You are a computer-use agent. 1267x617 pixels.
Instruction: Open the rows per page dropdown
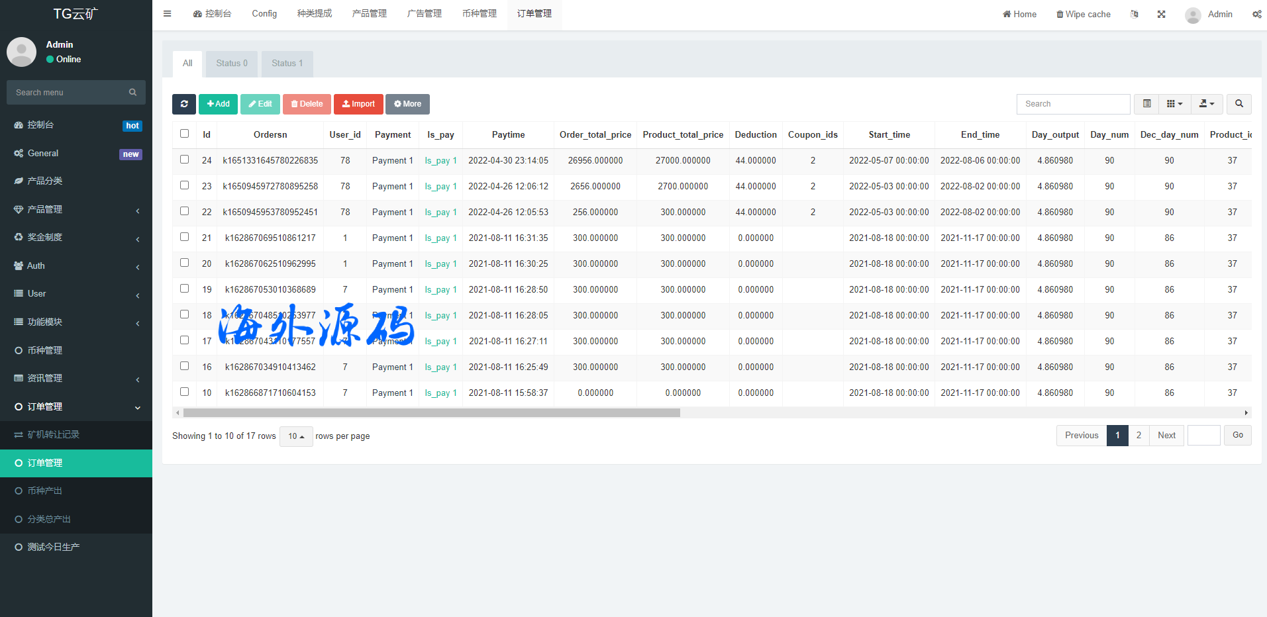pos(296,436)
